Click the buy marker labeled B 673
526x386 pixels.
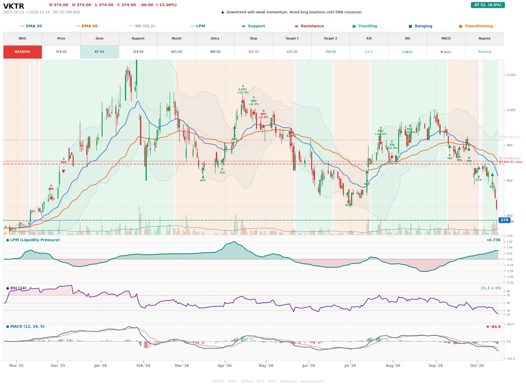[x=479, y=168]
